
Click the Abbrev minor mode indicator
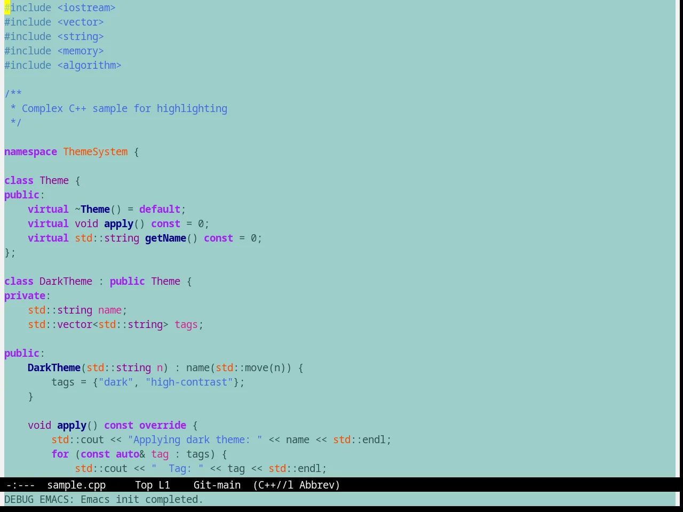[x=317, y=485]
